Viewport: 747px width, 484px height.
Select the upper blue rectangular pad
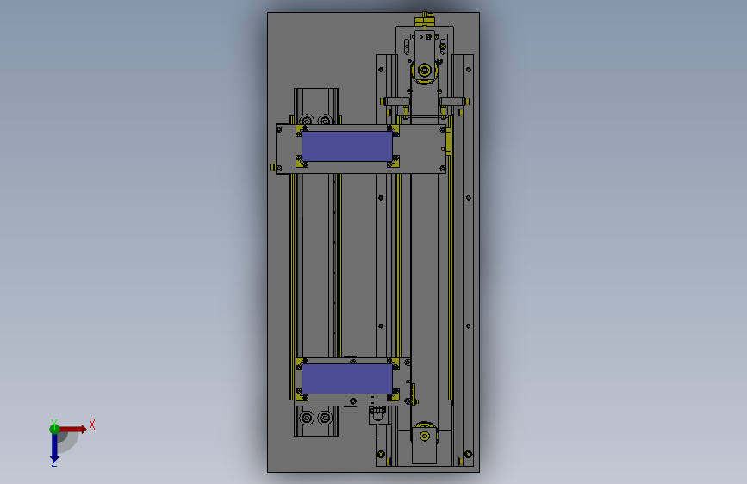click(347, 146)
